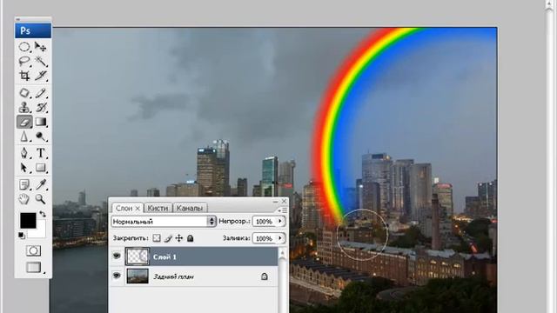Select the Rectangle shape tool
Image resolution: width=557 pixels, height=313 pixels.
pyautogui.click(x=41, y=168)
